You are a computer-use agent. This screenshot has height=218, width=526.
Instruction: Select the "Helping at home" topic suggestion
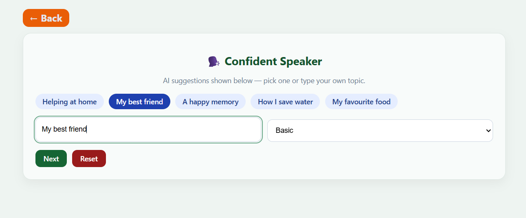(70, 102)
